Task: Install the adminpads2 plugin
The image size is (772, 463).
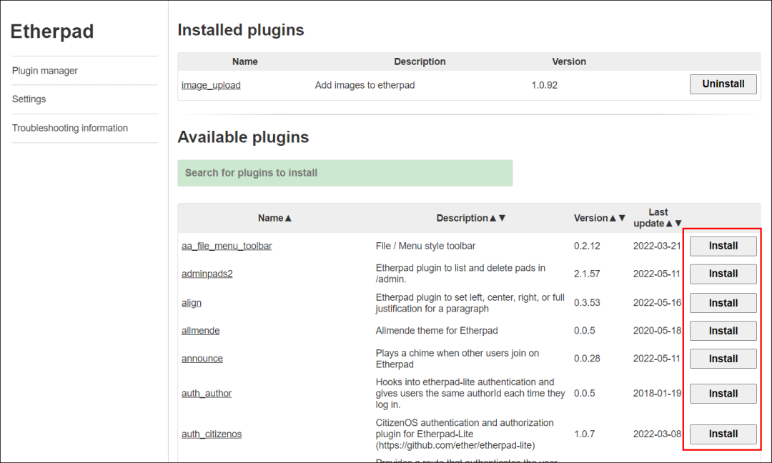Action: pyautogui.click(x=723, y=274)
